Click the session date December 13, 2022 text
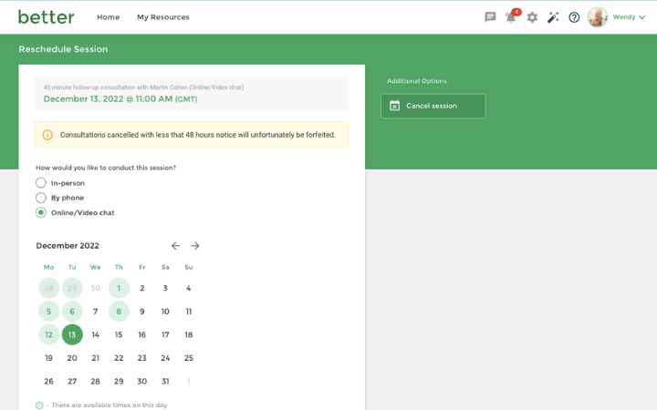 (x=120, y=99)
